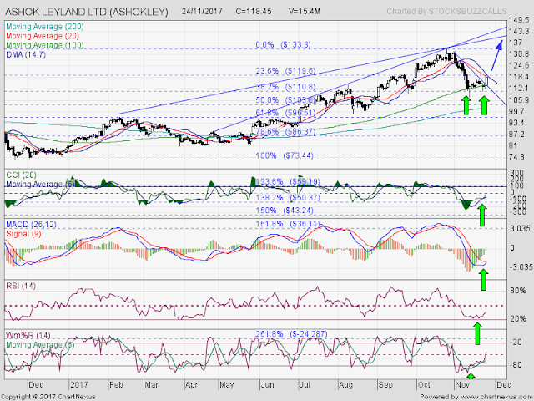Select Moving Average (6) under CCI

[40, 184]
